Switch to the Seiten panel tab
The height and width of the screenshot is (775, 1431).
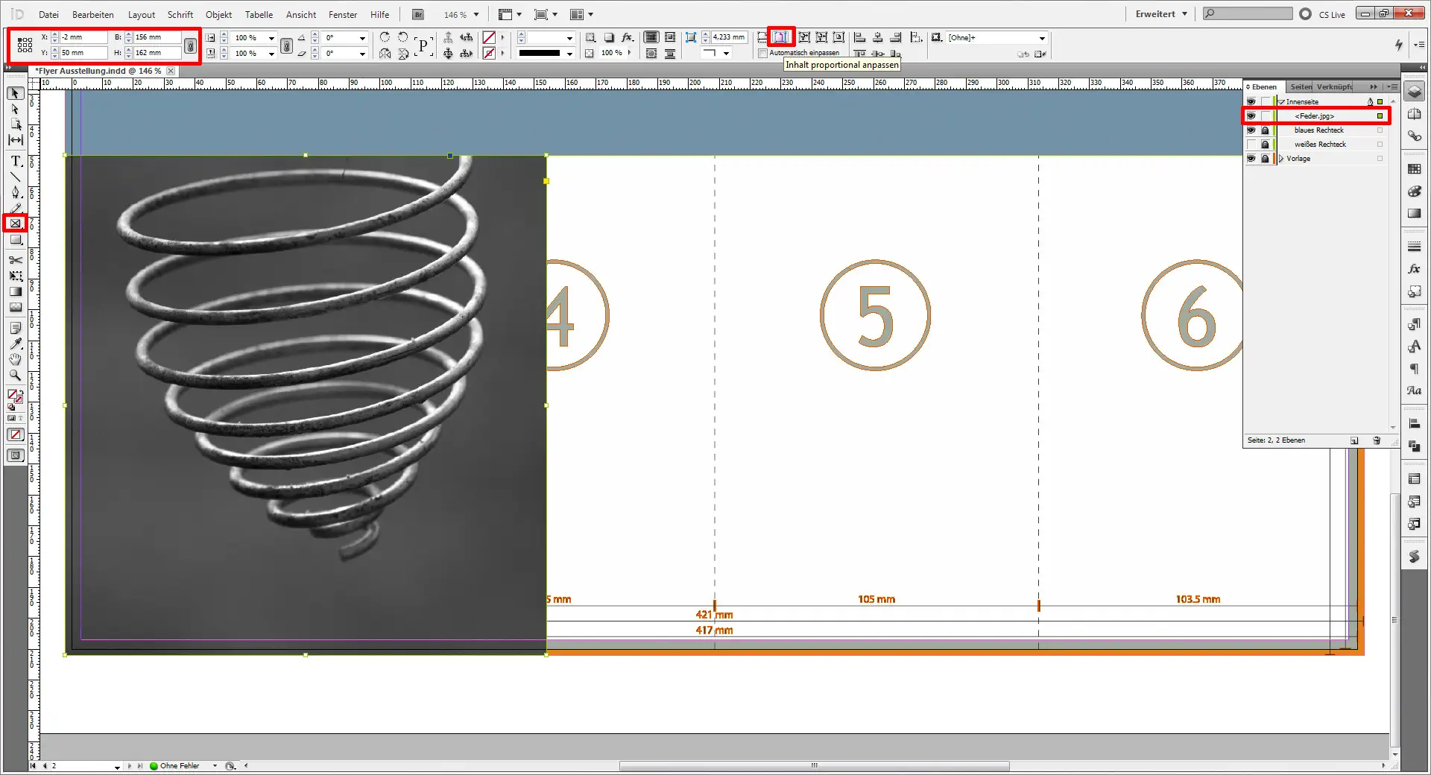1301,87
